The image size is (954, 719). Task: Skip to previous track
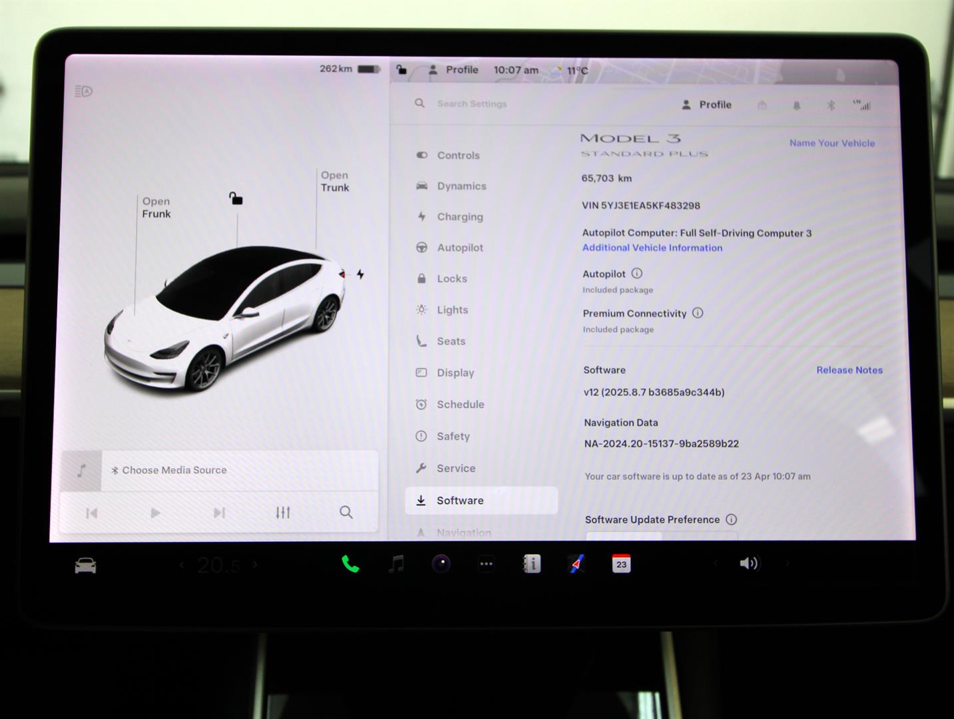(x=92, y=513)
